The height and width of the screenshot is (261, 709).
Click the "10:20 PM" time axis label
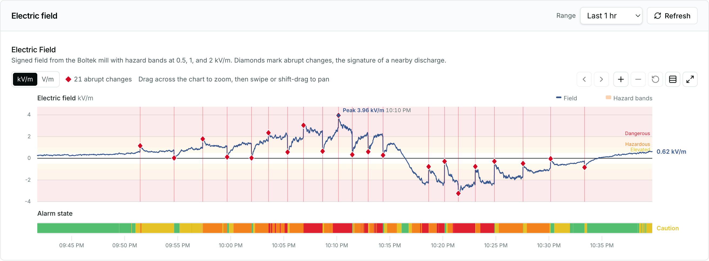(443, 246)
